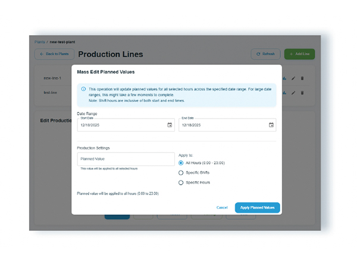Click the End Date field
357x265 pixels.
[x=223, y=125]
